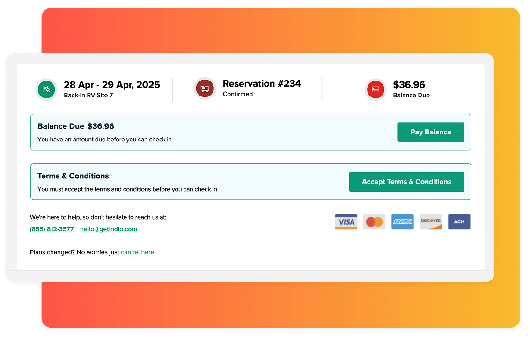Click the 'Balance Due $36.96' panel title
Screen dimensions: 530x339
click(76, 126)
